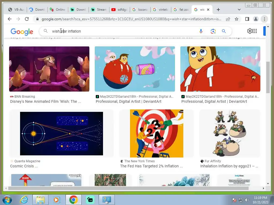The height and width of the screenshot is (205, 274).
Task: Open the Action Center flag icon
Action: pyautogui.click(x=234, y=200)
